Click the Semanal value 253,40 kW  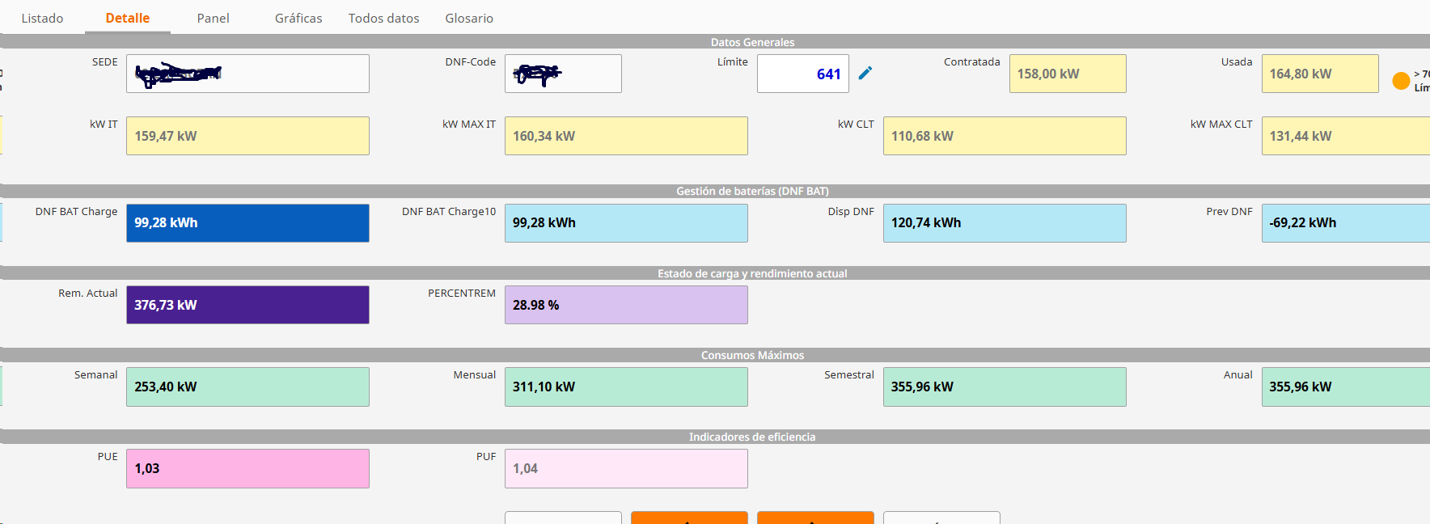pos(247,387)
